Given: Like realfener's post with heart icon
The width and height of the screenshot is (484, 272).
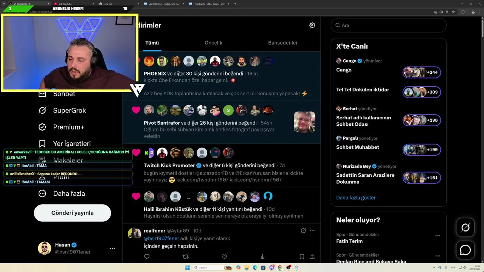Looking at the screenshot, I should pyautogui.click(x=224, y=257).
